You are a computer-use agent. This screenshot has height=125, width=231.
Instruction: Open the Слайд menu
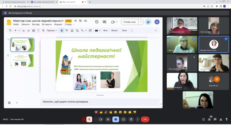click(68, 24)
